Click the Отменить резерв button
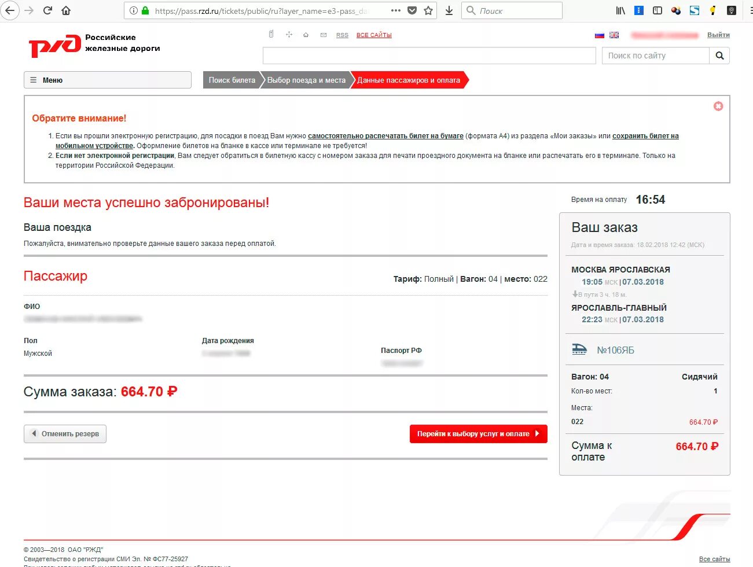The width and height of the screenshot is (753, 567). 65,434
